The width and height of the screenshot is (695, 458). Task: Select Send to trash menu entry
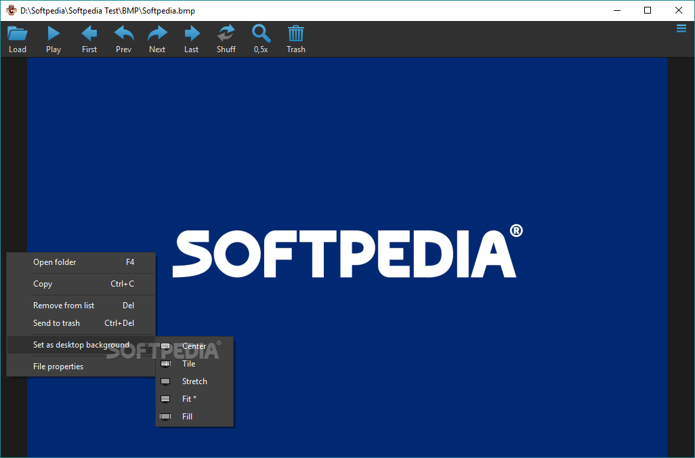coord(81,323)
